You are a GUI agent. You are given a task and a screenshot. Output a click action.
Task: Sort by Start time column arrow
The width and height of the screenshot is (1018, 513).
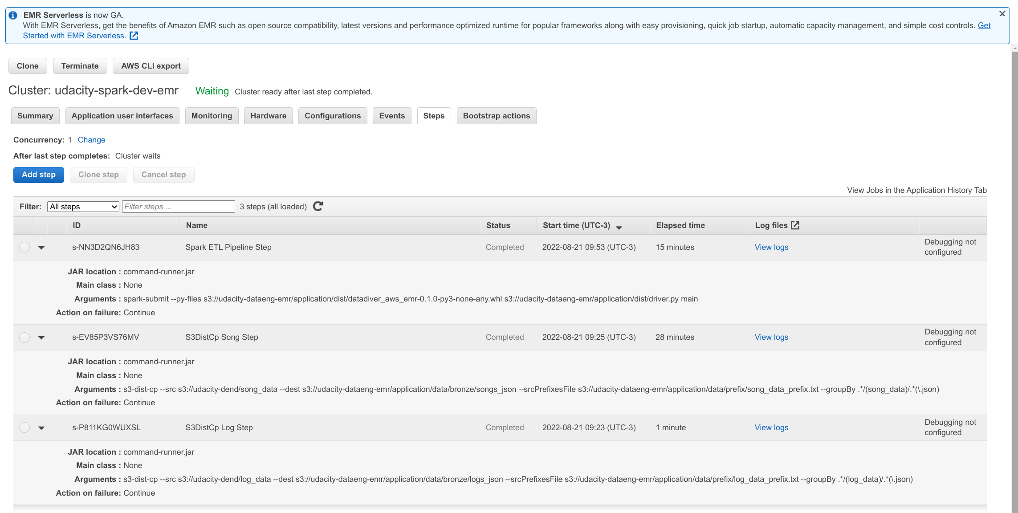pos(619,227)
